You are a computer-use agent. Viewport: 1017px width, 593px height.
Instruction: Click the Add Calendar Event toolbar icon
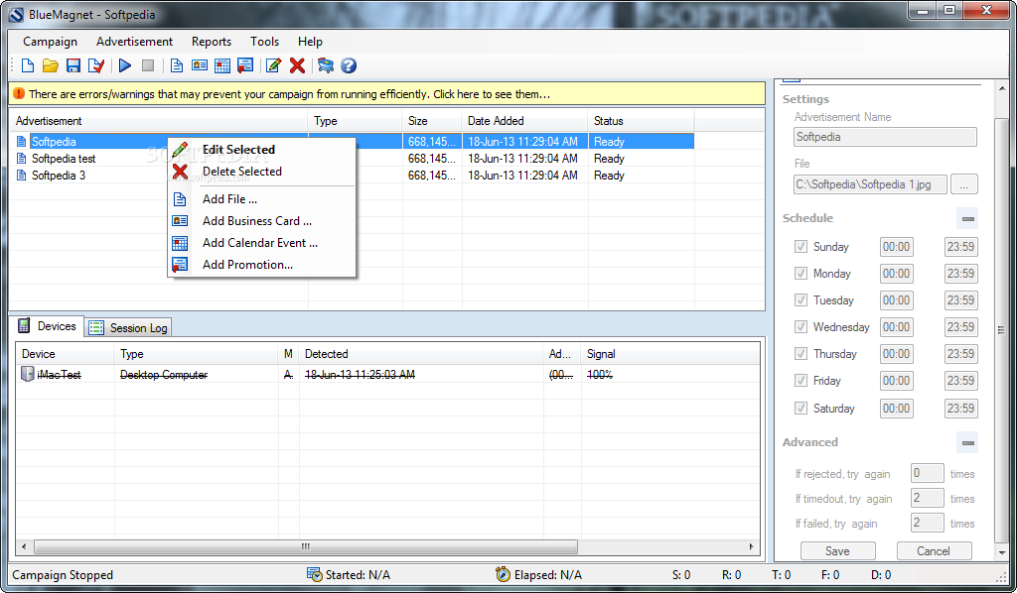222,65
